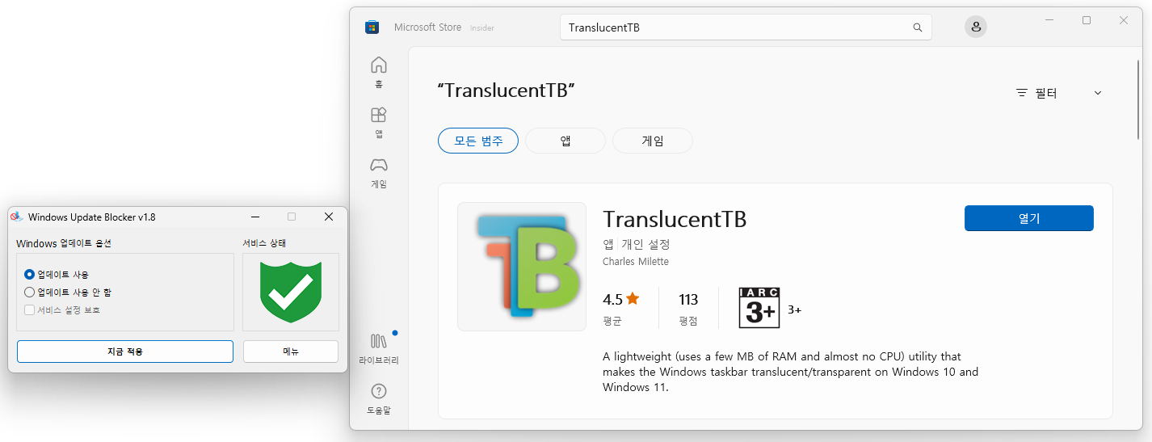Close the Windows Update Blocker window
Image resolution: width=1152 pixels, height=442 pixels.
pos(329,217)
